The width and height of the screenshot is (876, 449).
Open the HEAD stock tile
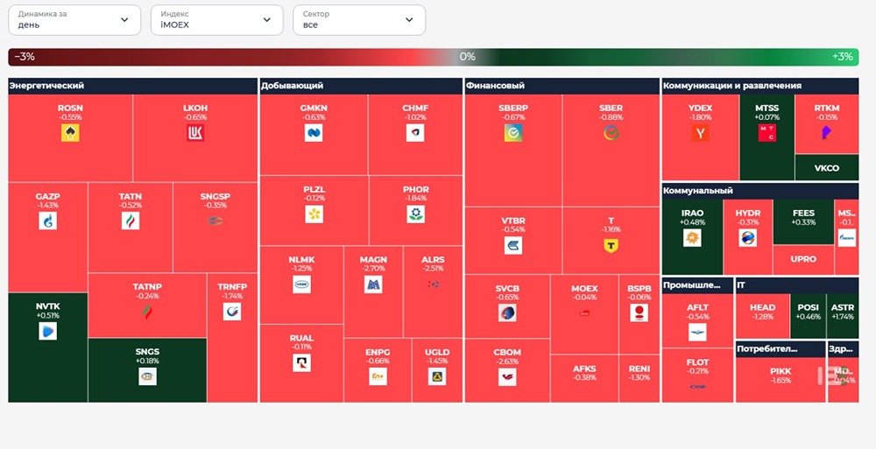pos(763,316)
